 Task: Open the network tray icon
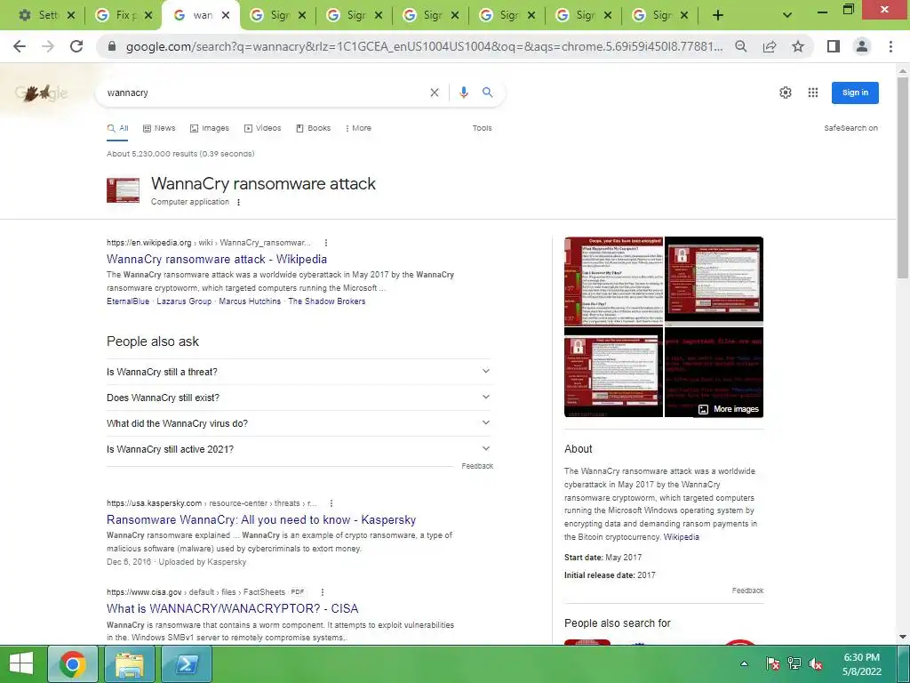(794, 663)
